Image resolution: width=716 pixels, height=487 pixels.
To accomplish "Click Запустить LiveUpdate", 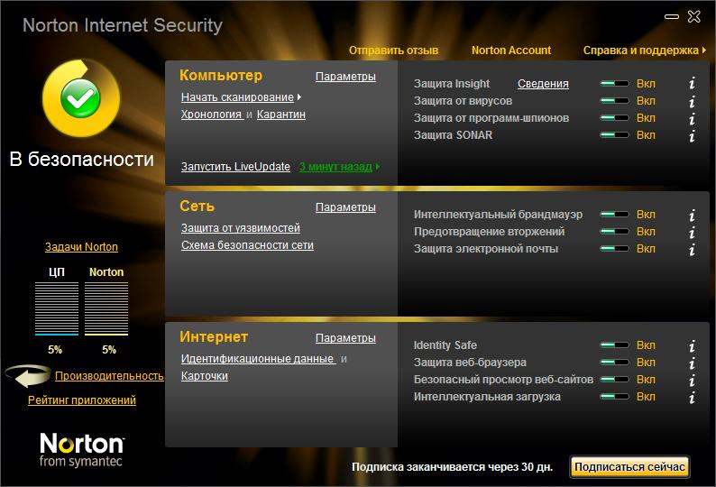I will pos(235,167).
